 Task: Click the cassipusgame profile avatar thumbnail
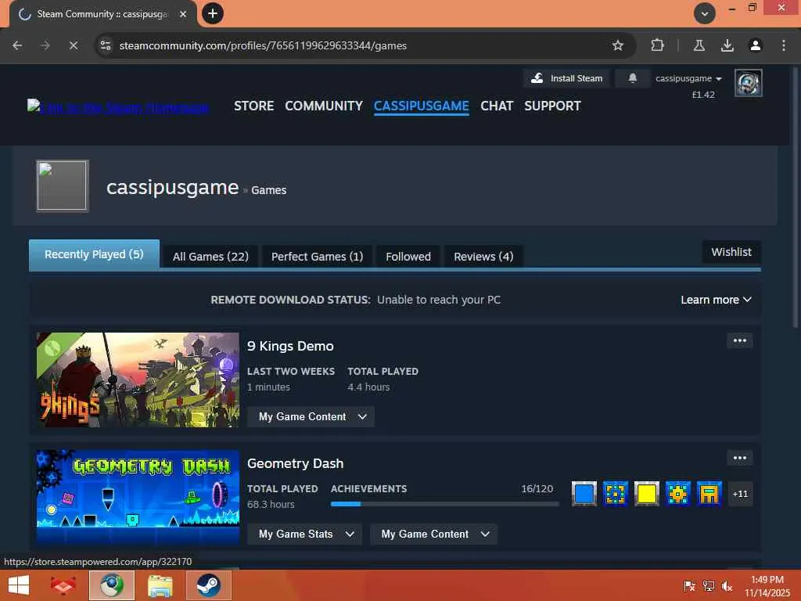click(x=63, y=186)
